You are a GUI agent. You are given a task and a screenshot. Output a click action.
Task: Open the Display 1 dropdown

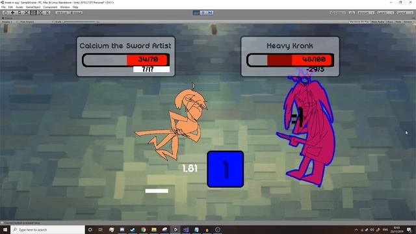(x=10, y=21)
